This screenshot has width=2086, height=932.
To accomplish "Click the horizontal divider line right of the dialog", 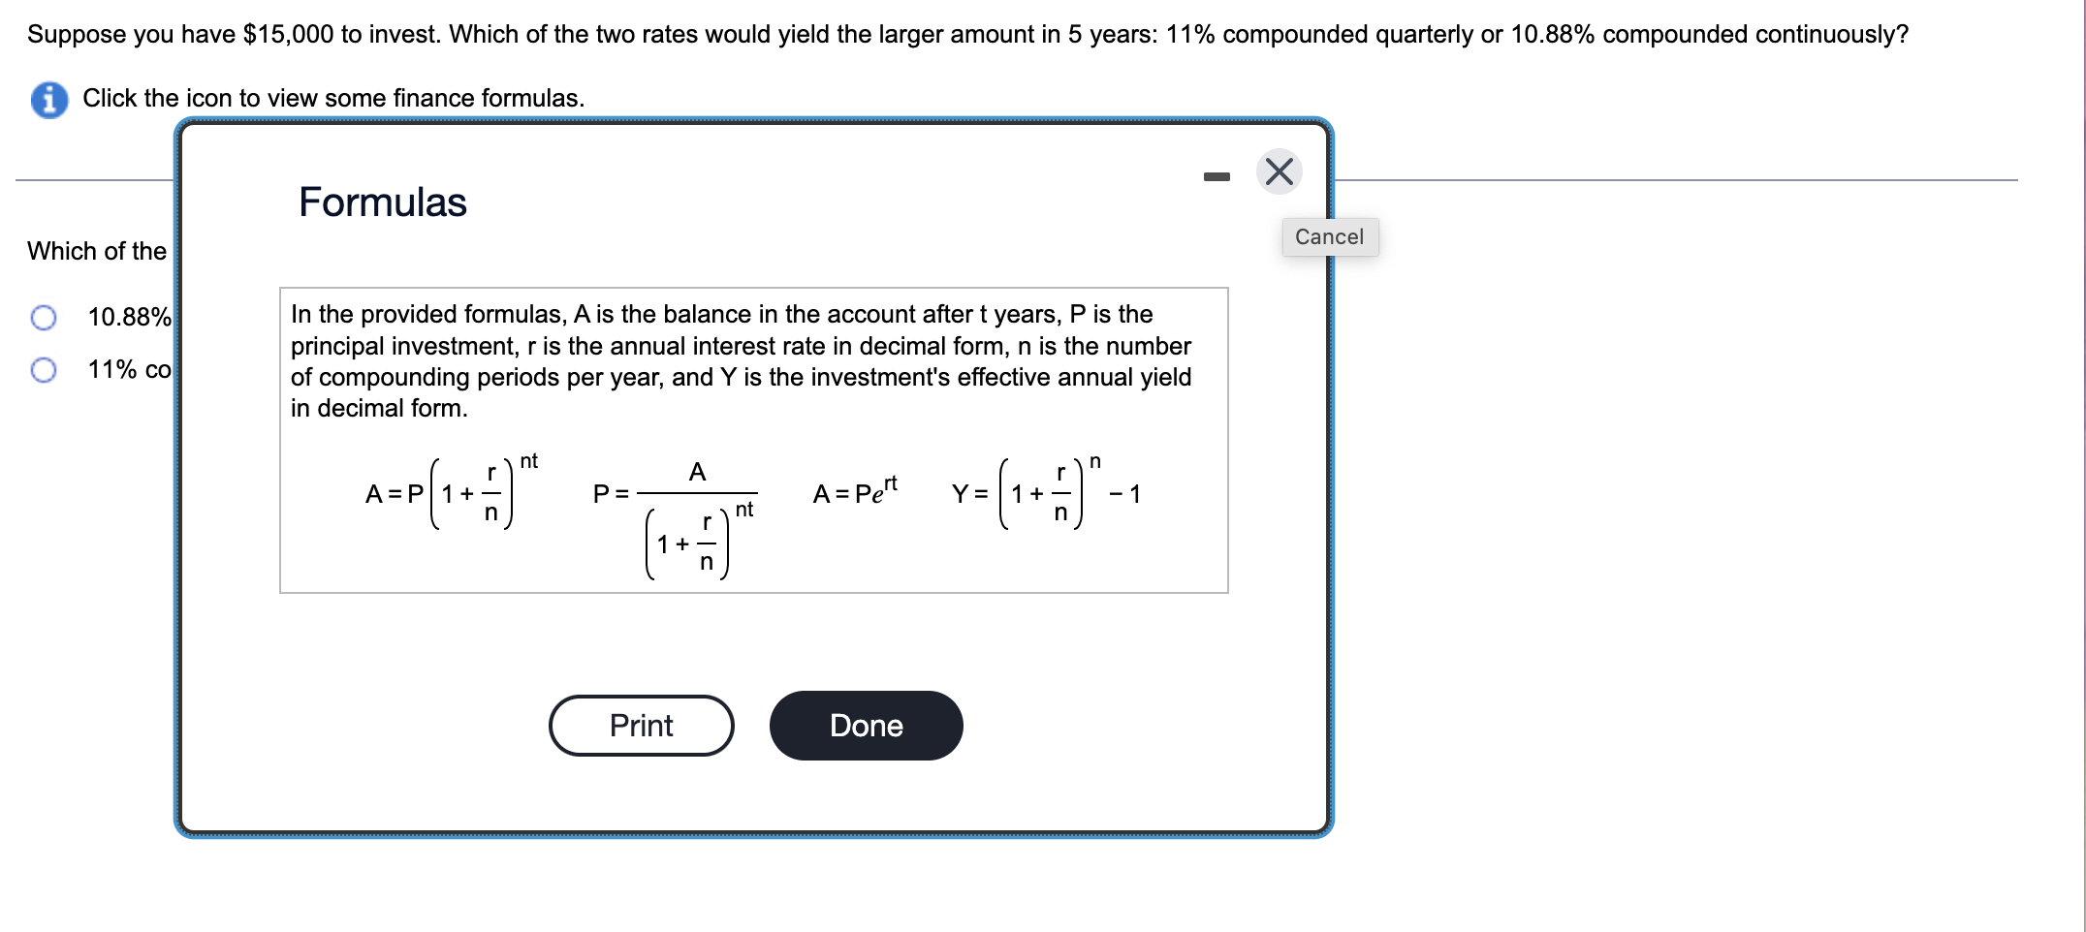I will tap(1677, 180).
